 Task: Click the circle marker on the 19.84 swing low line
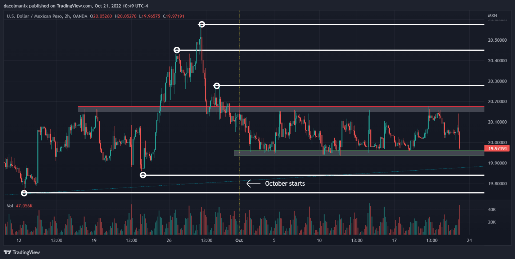coord(143,175)
